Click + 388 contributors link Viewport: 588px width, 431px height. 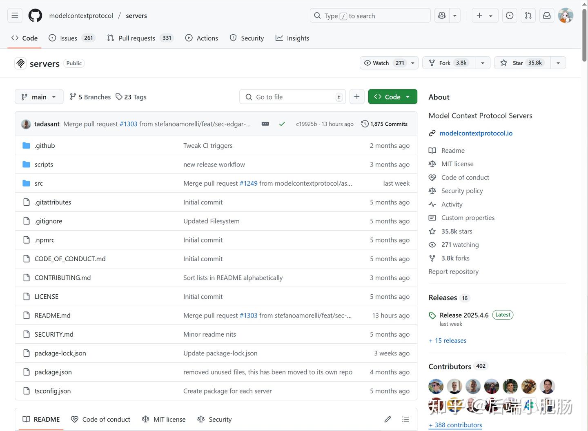tap(455, 425)
